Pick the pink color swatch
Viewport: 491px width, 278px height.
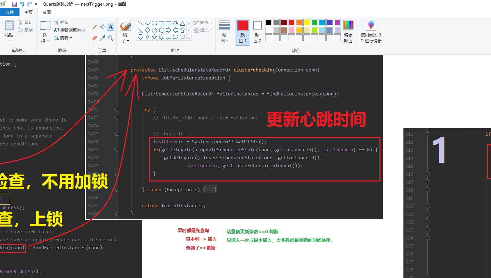[292, 30]
